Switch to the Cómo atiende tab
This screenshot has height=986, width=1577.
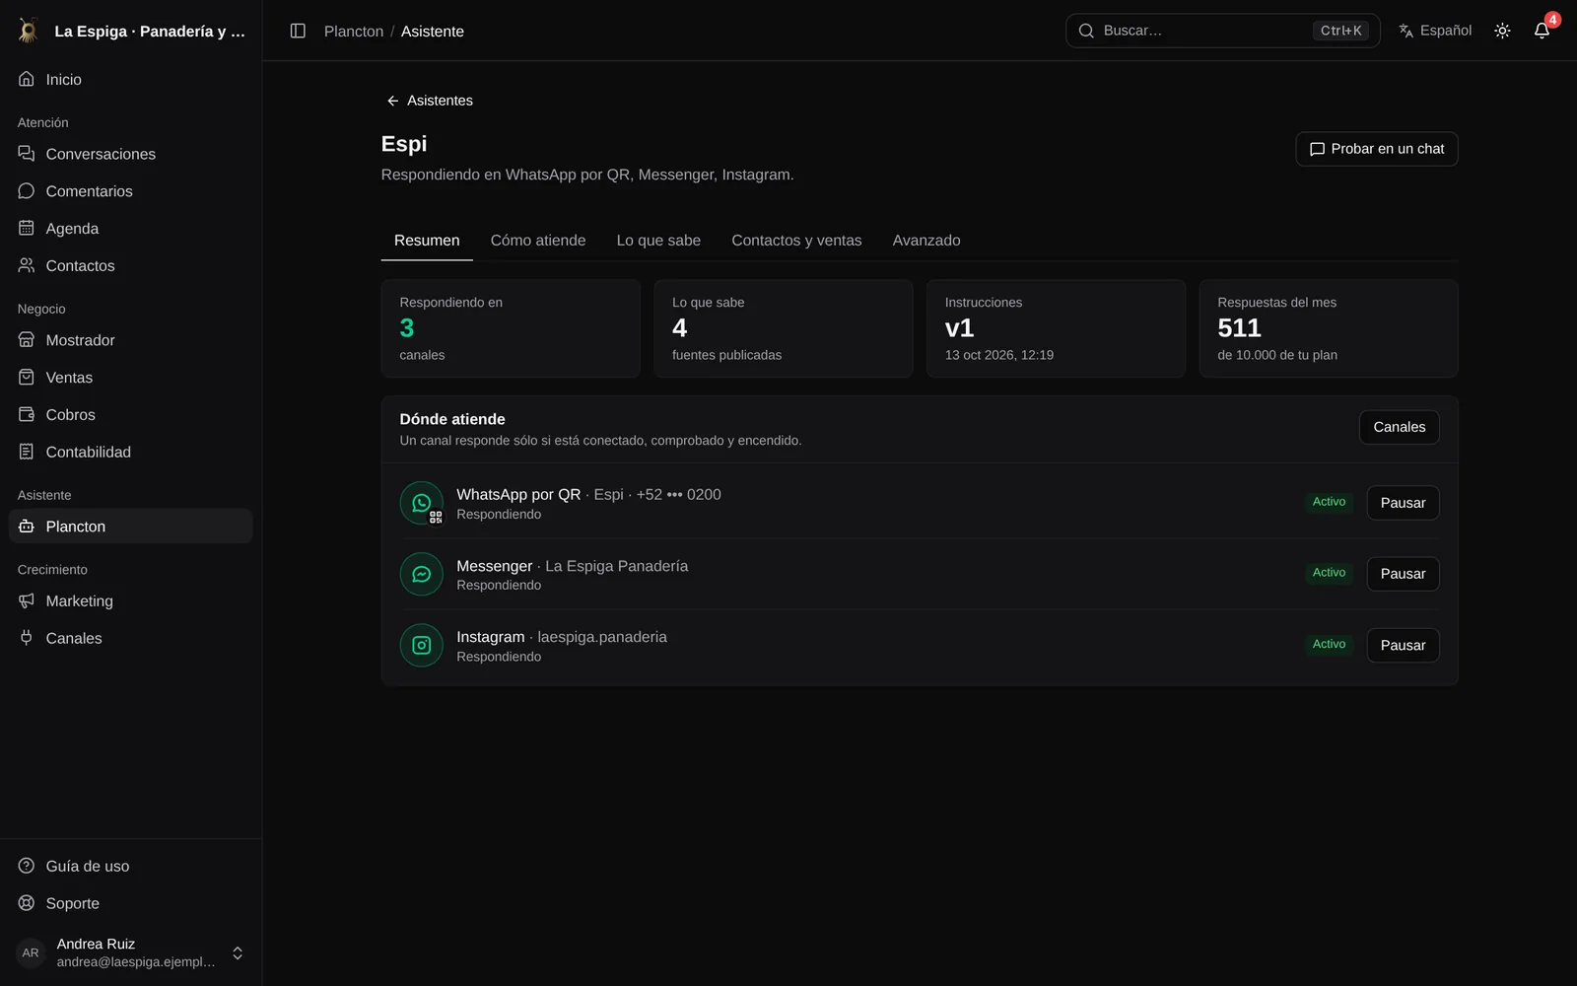click(x=538, y=241)
